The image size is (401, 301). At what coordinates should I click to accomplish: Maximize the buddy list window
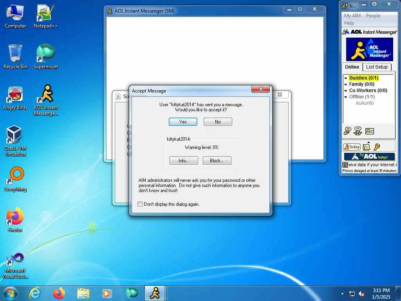coord(374,4)
